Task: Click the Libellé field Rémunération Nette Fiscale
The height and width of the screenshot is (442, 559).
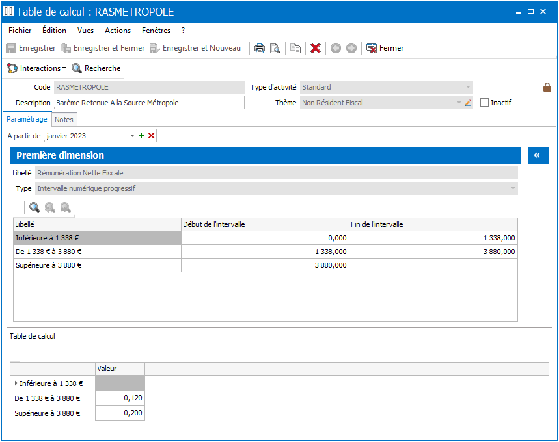Action: pyautogui.click(x=277, y=173)
